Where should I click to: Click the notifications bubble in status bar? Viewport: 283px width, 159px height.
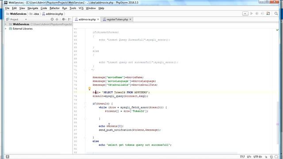point(276,157)
